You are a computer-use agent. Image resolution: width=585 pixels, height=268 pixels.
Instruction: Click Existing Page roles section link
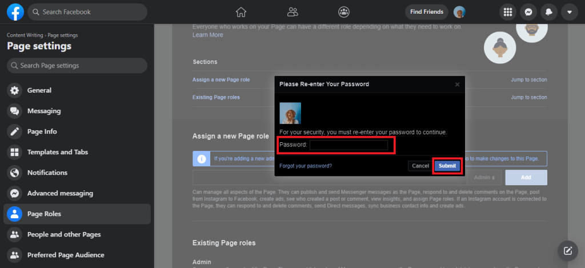[x=216, y=97]
